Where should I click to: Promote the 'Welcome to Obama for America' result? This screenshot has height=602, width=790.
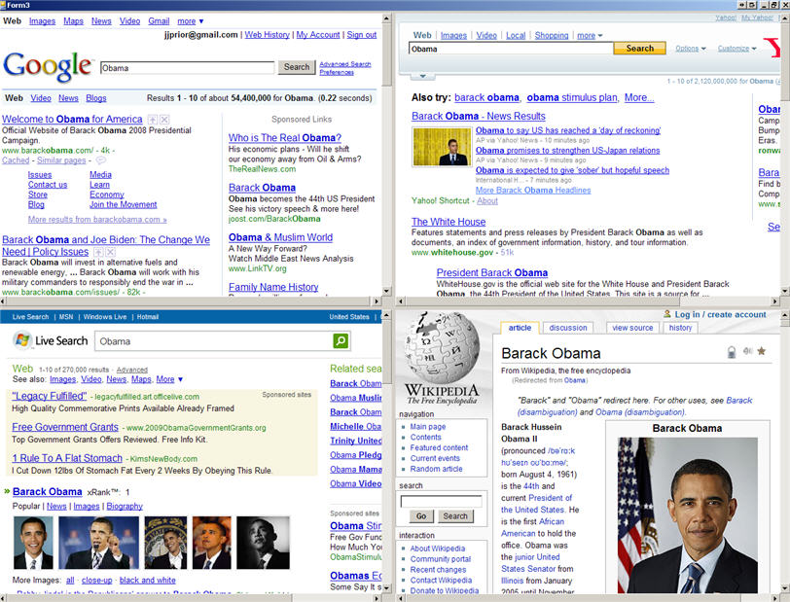[x=153, y=120]
